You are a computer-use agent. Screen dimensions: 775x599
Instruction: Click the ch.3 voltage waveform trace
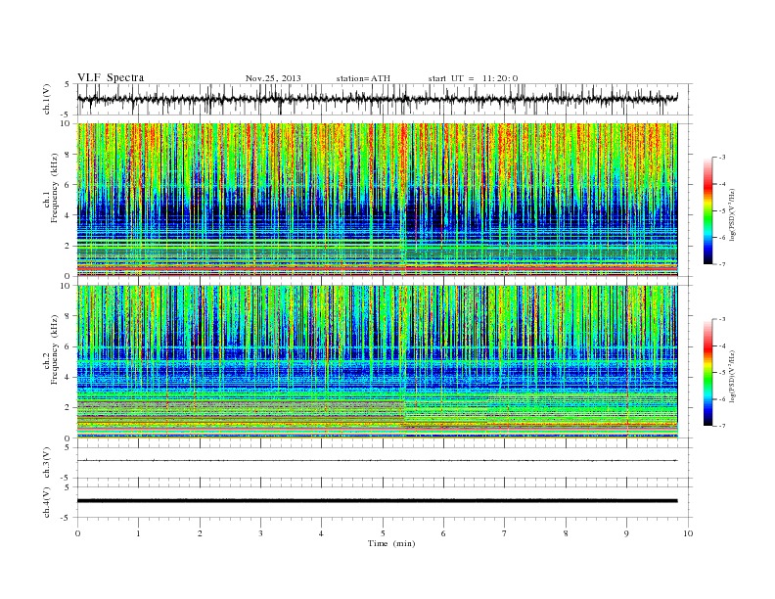(x=377, y=461)
